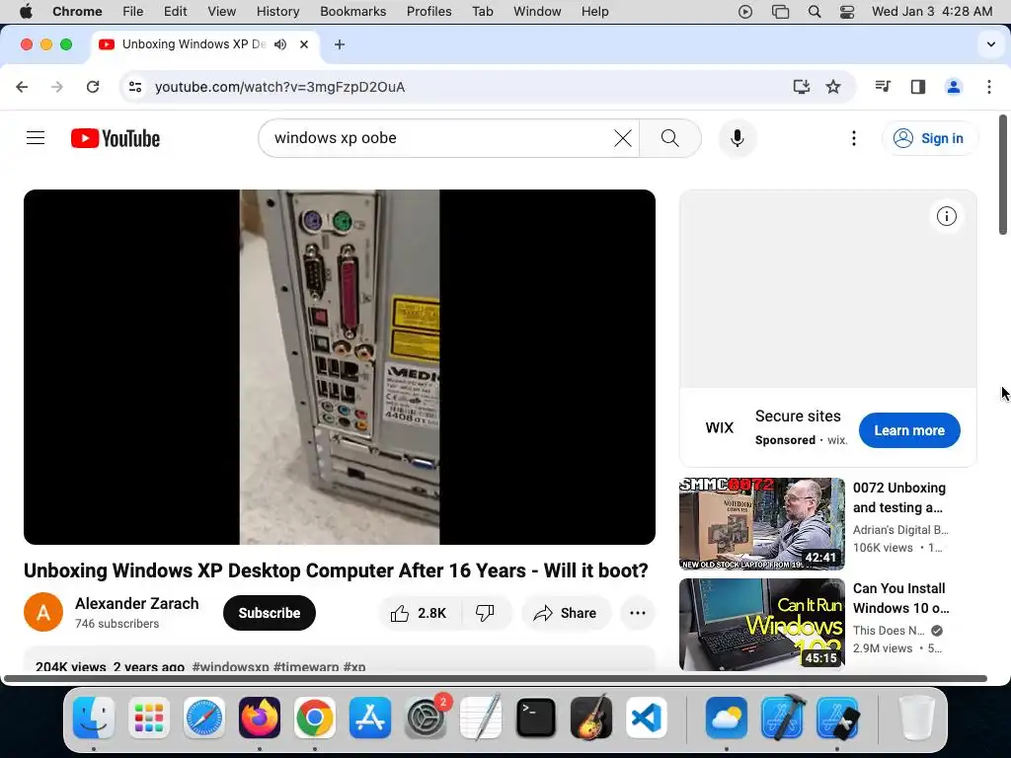Open System Settings from the Dock
1011x758 pixels.
click(x=426, y=718)
